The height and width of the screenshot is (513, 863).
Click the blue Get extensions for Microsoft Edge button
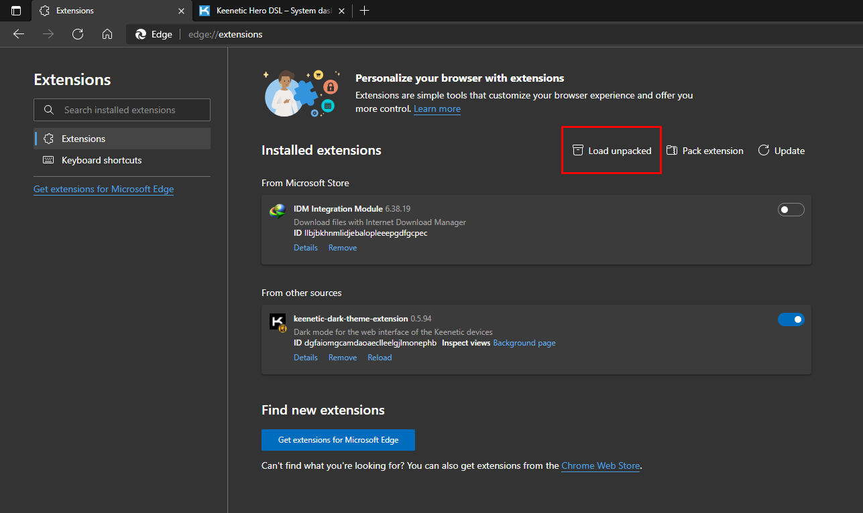(x=339, y=440)
